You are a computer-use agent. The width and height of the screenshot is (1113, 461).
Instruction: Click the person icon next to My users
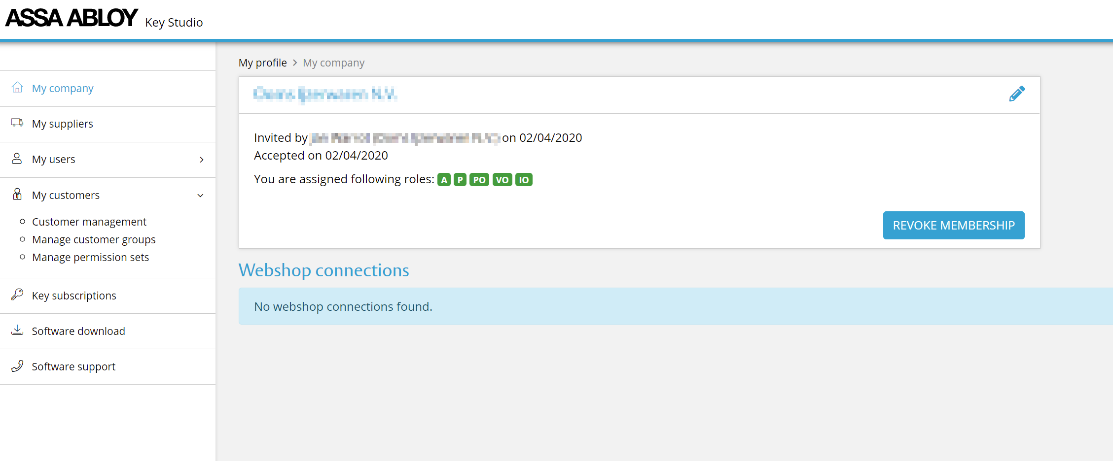point(17,159)
